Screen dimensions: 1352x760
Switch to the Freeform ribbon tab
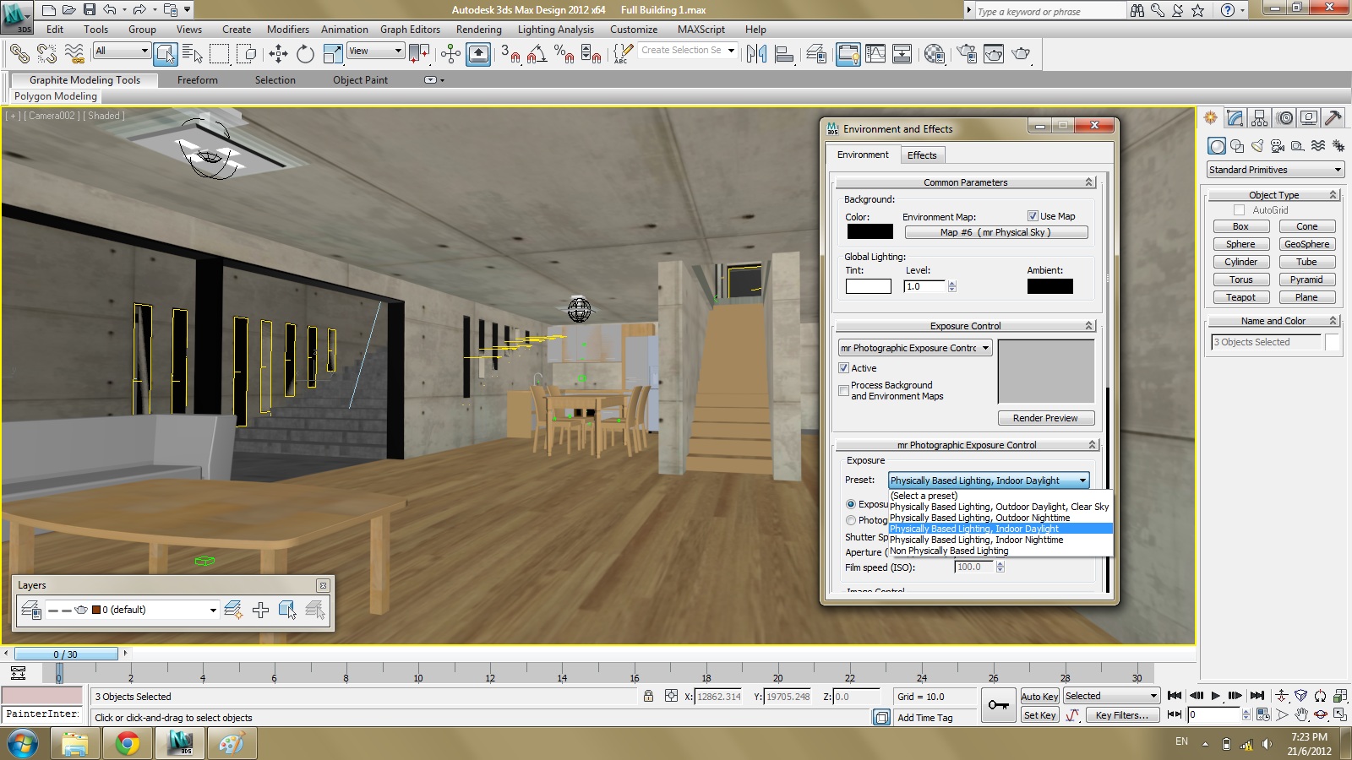click(198, 80)
